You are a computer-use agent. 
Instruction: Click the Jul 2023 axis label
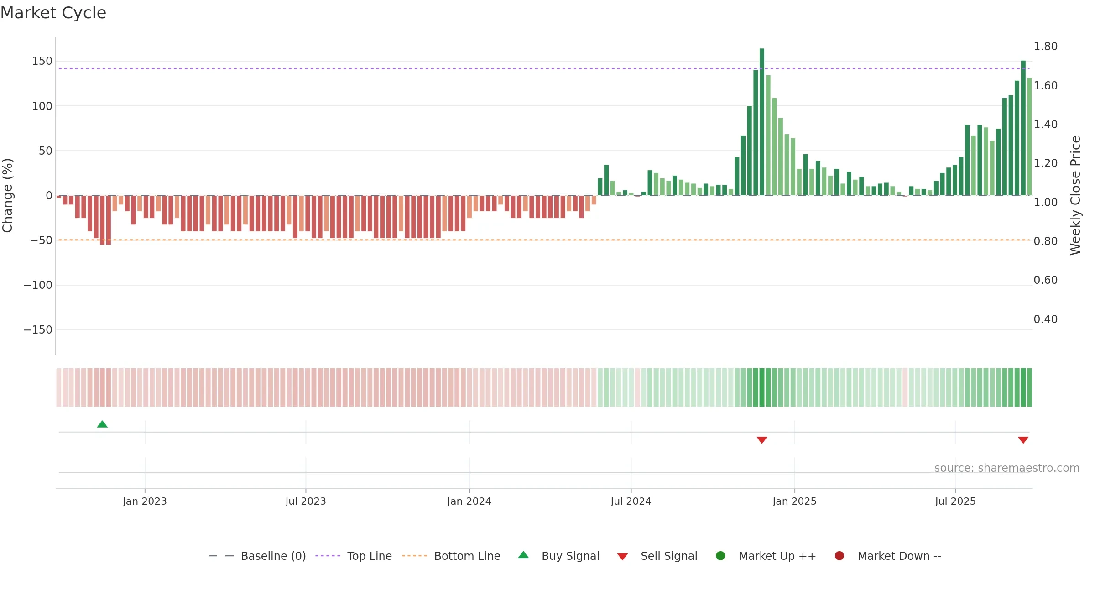coord(306,501)
